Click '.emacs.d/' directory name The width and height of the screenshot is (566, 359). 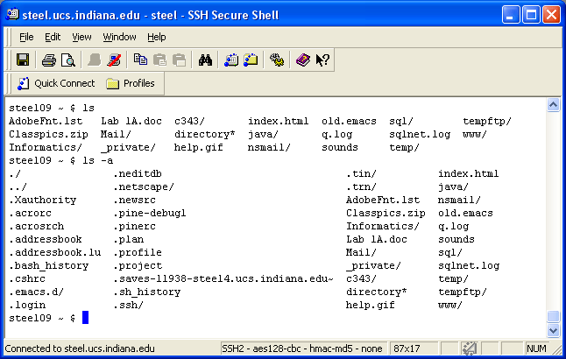point(37,292)
